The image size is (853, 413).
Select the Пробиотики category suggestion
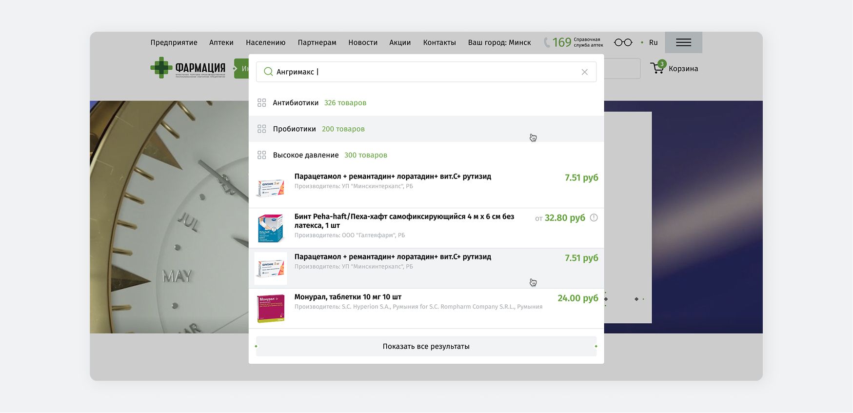coord(294,129)
